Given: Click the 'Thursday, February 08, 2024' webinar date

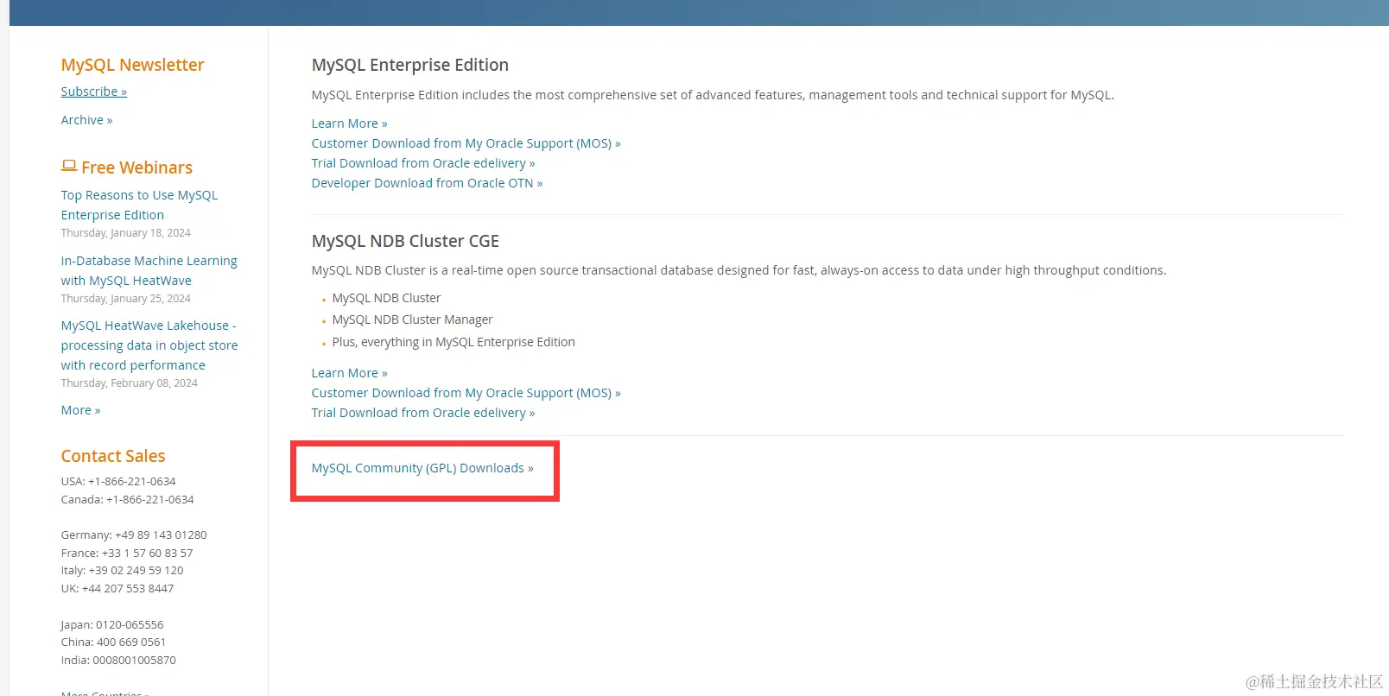Looking at the screenshot, I should pyautogui.click(x=129, y=383).
